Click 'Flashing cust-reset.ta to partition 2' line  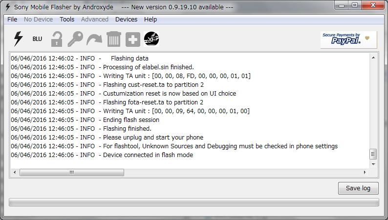(x=108, y=85)
